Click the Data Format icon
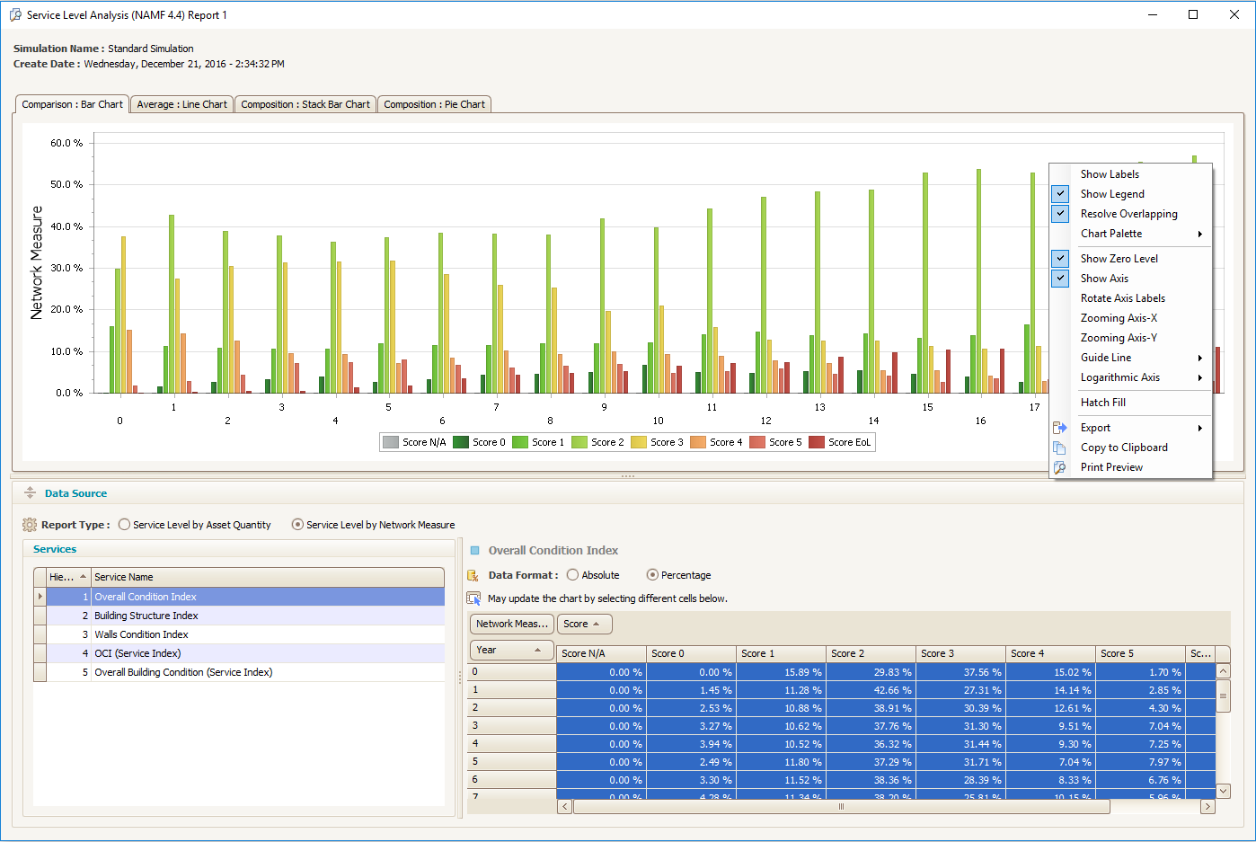This screenshot has width=1256, height=842. [473, 575]
